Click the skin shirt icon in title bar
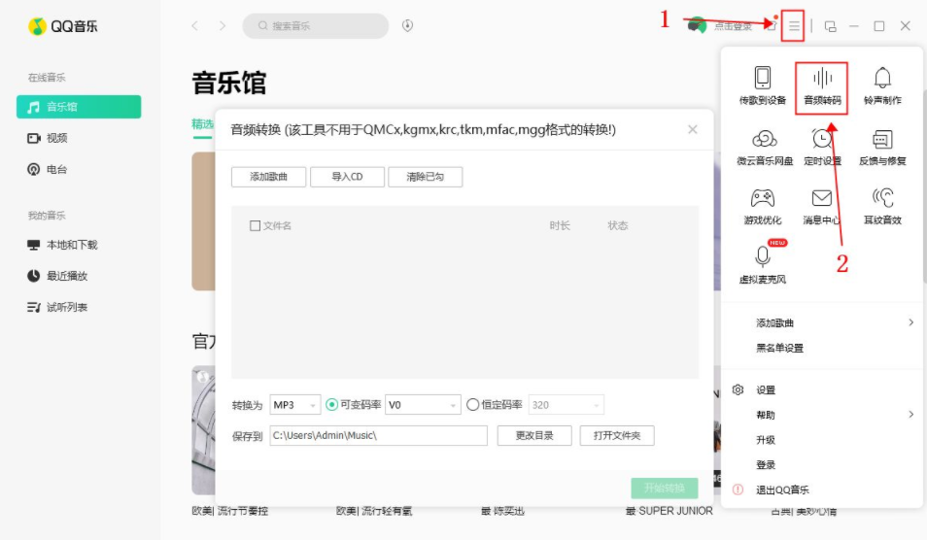The width and height of the screenshot is (927, 540). pyautogui.click(x=771, y=25)
